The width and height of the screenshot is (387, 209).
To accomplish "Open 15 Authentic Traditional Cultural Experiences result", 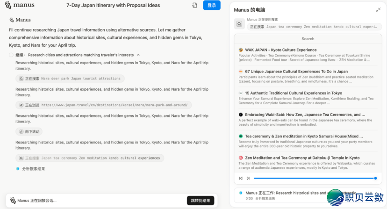I will click(x=294, y=93).
